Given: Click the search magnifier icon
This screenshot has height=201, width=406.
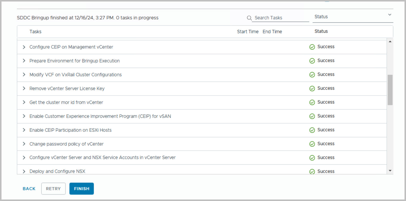Looking at the screenshot, I should point(249,18).
